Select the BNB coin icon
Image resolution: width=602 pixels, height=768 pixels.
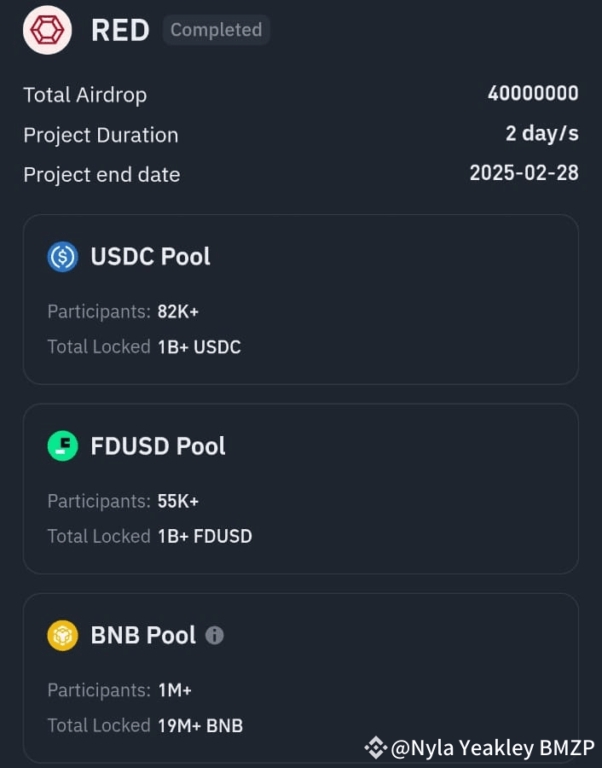tap(61, 635)
